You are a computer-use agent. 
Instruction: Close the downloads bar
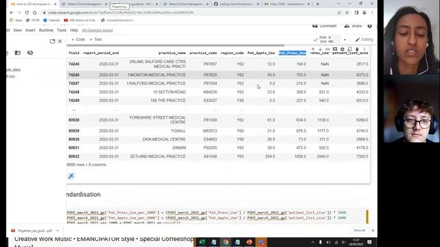tap(373, 231)
